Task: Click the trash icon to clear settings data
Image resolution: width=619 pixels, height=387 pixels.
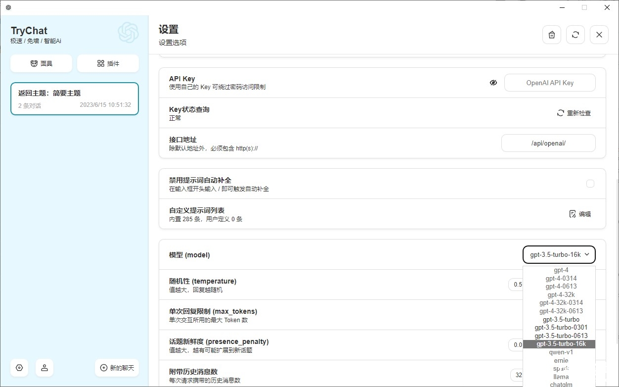Action: 552,35
